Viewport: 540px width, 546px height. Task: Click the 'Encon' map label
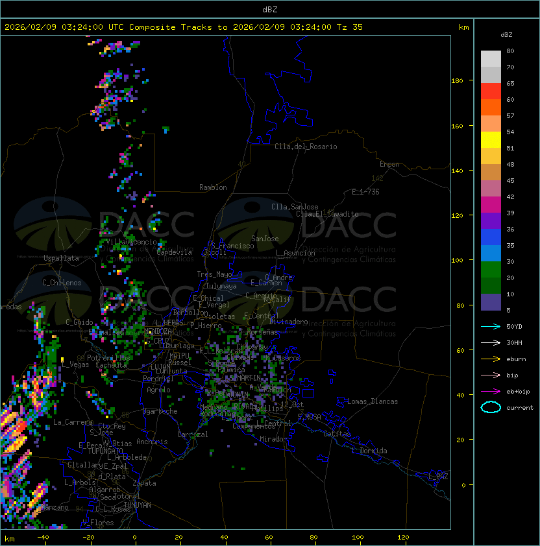tap(389, 164)
